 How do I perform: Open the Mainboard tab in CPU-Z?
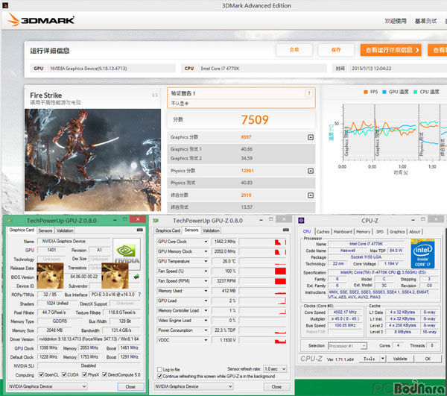(x=343, y=232)
